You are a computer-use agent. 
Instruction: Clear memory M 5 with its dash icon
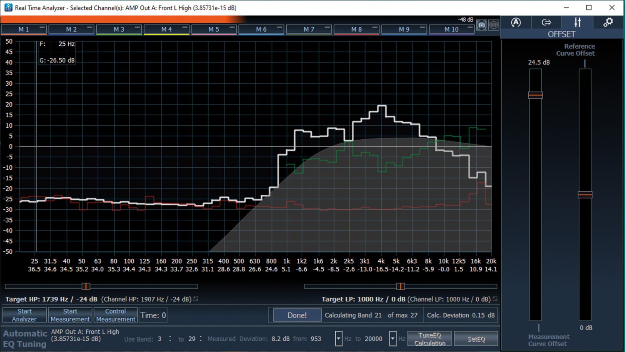click(232, 27)
